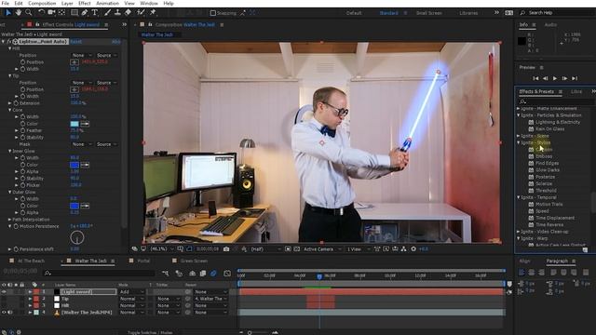Select the Horizontal Type tool

click(x=95, y=12)
